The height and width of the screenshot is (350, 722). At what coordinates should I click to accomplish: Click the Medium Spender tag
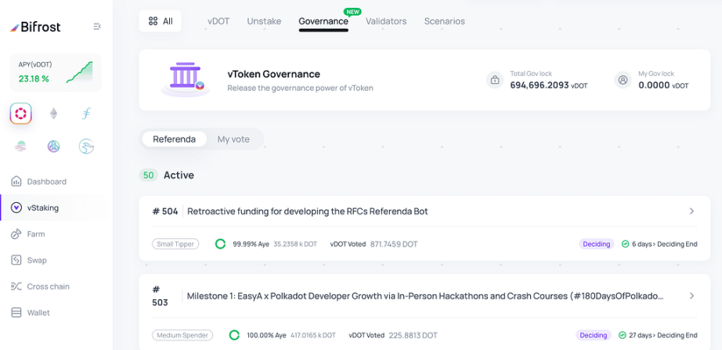tap(182, 335)
